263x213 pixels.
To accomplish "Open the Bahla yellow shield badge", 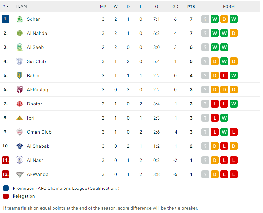I will (20, 75).
